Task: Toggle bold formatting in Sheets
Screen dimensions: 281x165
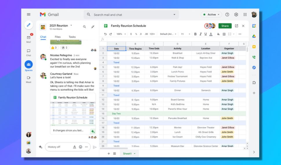Action: [195, 34]
